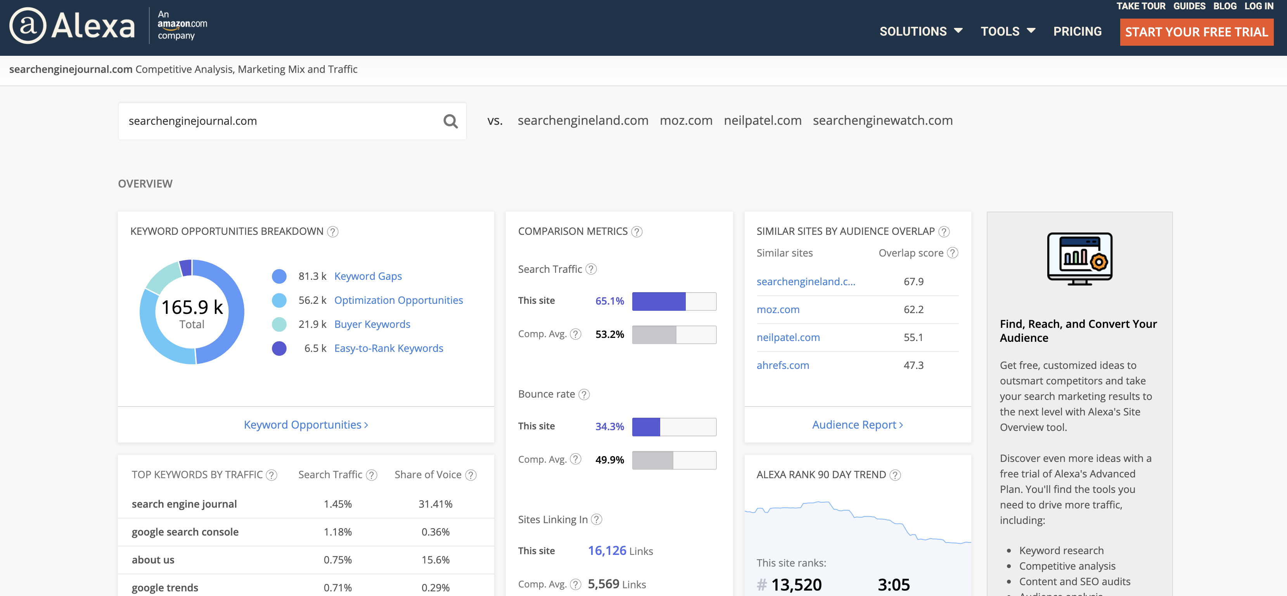
Task: Open the Keyword Opportunities link with chevron
Action: coord(306,425)
